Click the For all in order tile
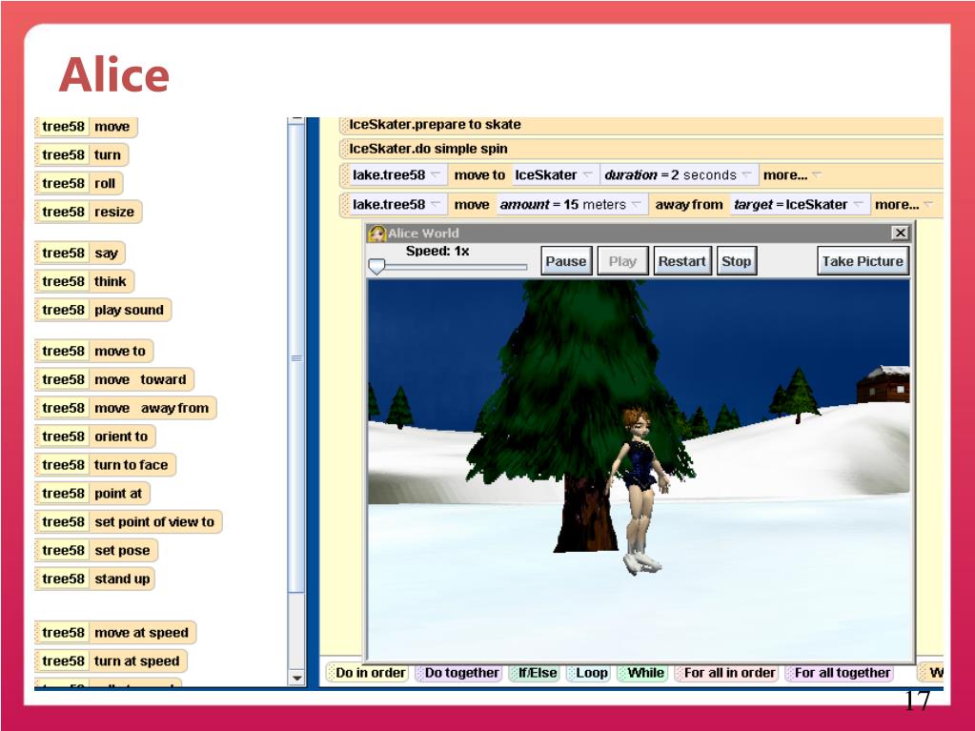Image resolution: width=975 pixels, height=731 pixels. 726,673
